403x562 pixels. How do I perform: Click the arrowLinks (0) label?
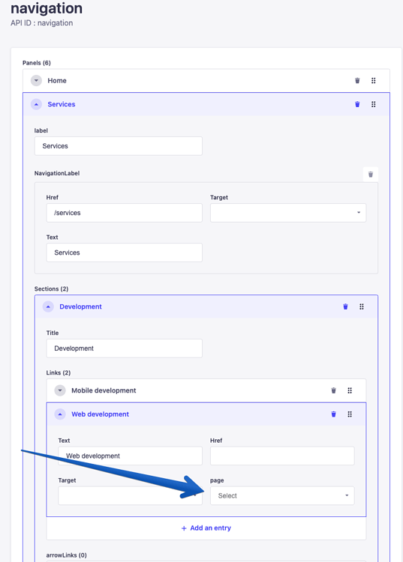pyautogui.click(x=66, y=555)
